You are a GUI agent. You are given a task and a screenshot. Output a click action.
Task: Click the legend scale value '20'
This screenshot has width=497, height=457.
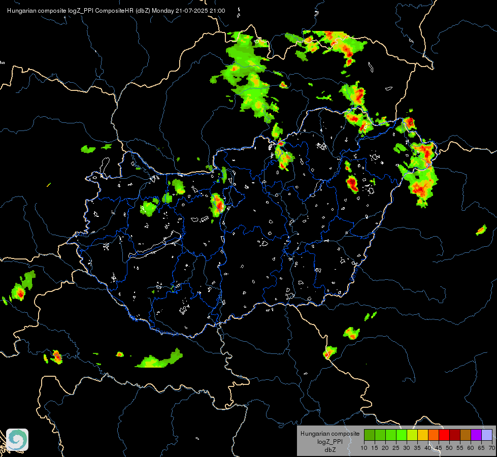(385, 448)
